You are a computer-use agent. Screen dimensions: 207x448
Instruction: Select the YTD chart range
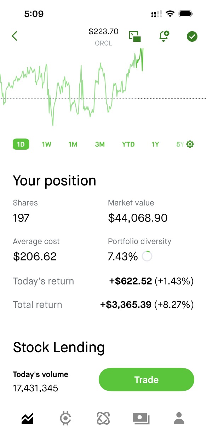tap(128, 144)
